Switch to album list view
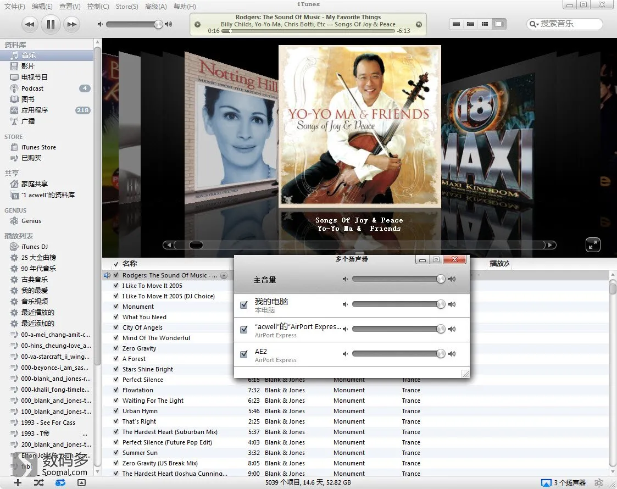Image resolution: width=617 pixels, height=489 pixels. point(471,24)
